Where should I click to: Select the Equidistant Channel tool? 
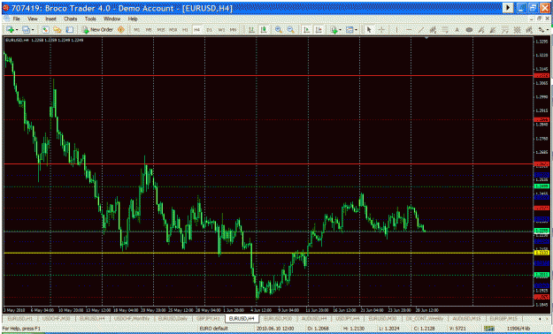[x=433, y=30]
